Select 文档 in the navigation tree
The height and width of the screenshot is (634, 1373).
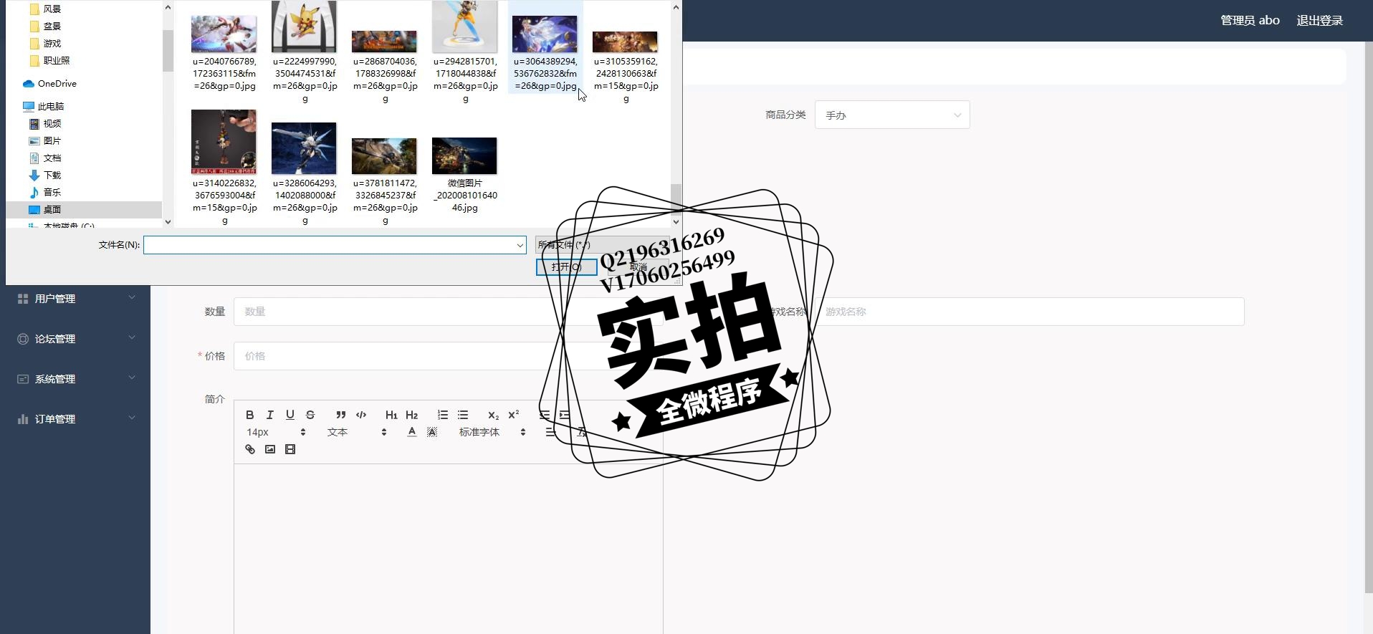click(45, 158)
